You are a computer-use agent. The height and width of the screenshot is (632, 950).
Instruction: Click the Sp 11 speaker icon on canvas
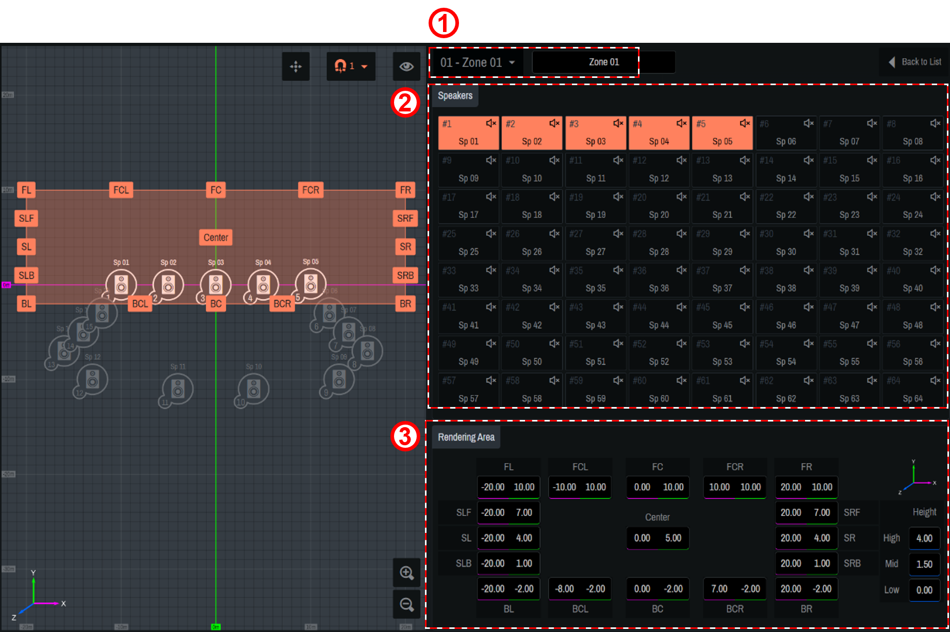(x=177, y=389)
